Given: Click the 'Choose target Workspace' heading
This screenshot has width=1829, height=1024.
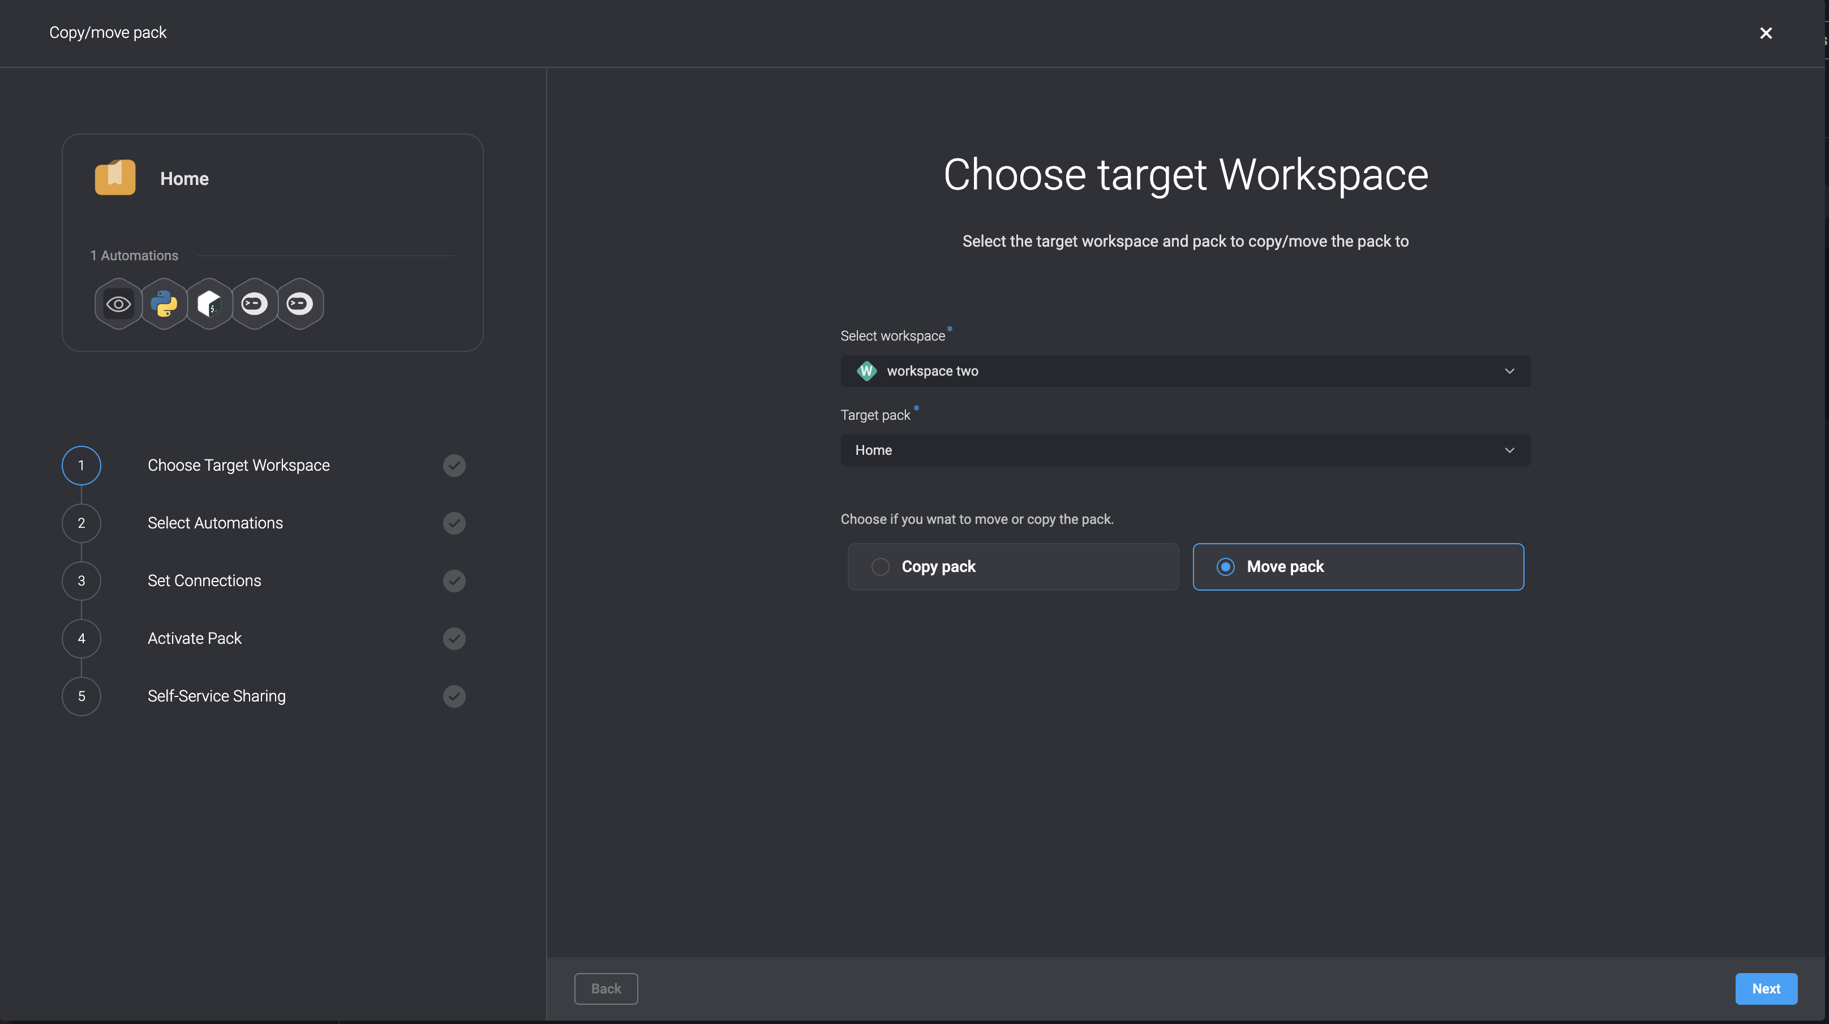Looking at the screenshot, I should [x=1186, y=175].
